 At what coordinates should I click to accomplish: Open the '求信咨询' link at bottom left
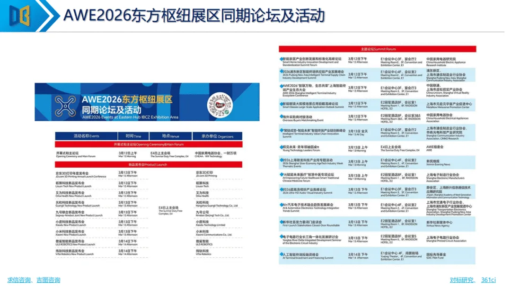click(19, 280)
